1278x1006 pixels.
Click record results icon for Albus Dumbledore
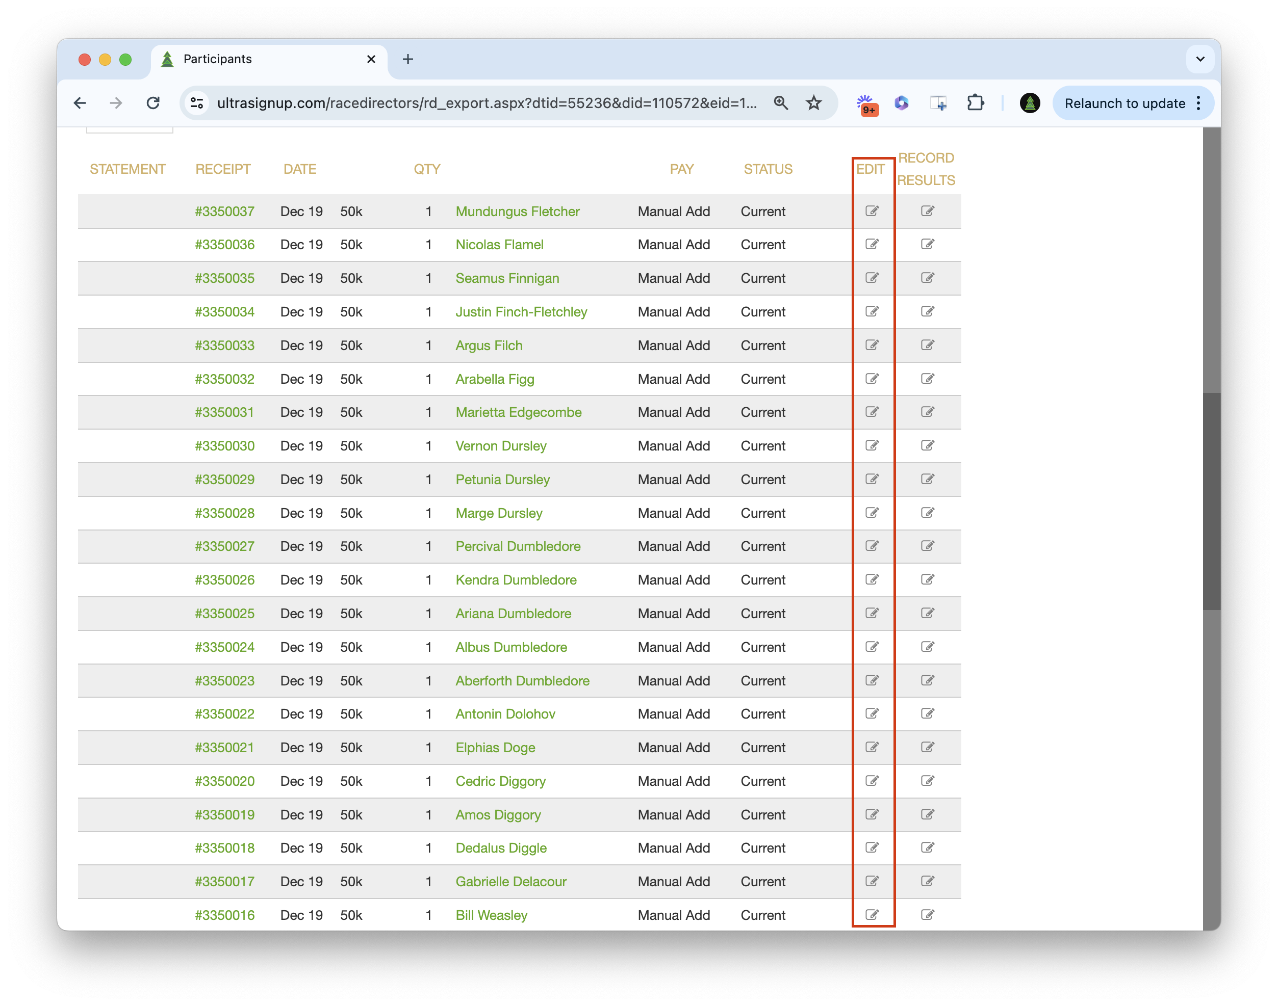(x=927, y=647)
